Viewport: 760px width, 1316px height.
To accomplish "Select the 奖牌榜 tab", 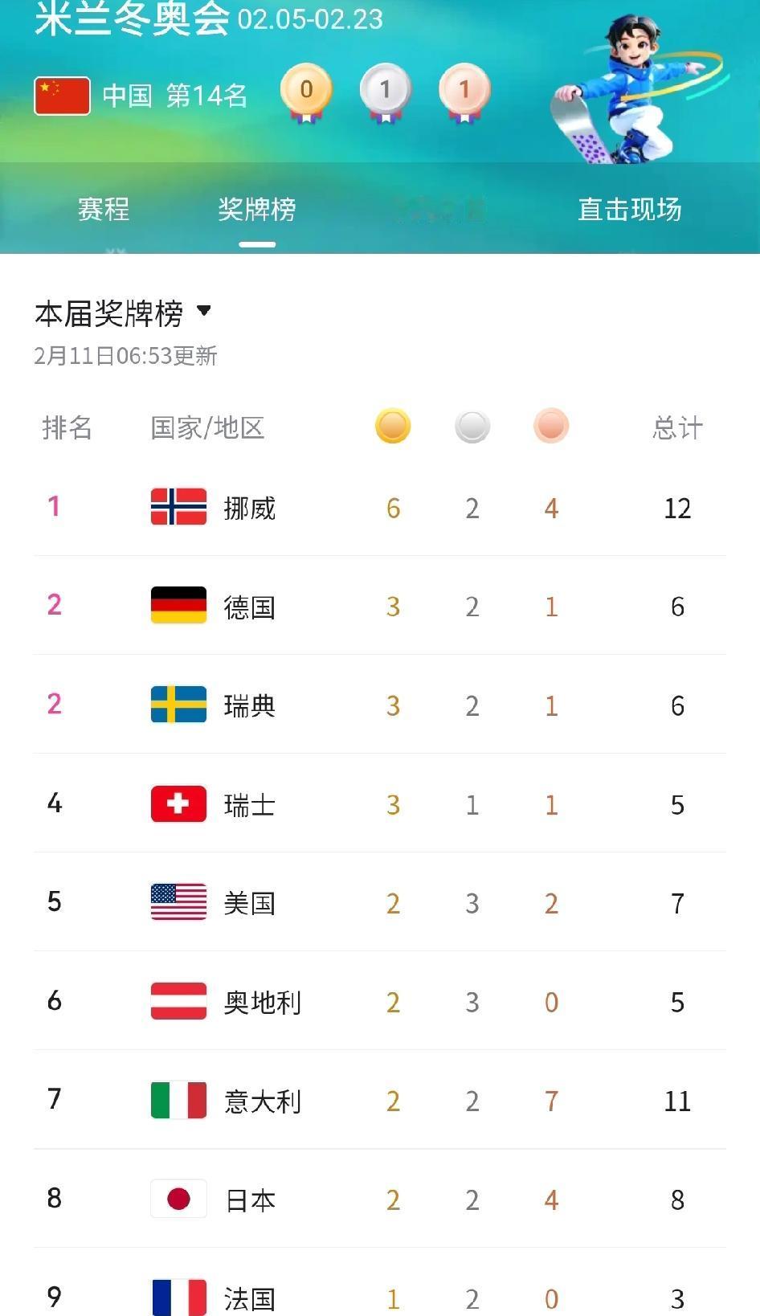I will (x=257, y=210).
